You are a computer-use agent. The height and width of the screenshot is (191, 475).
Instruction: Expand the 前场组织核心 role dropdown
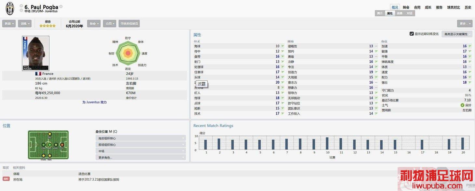[141, 145]
